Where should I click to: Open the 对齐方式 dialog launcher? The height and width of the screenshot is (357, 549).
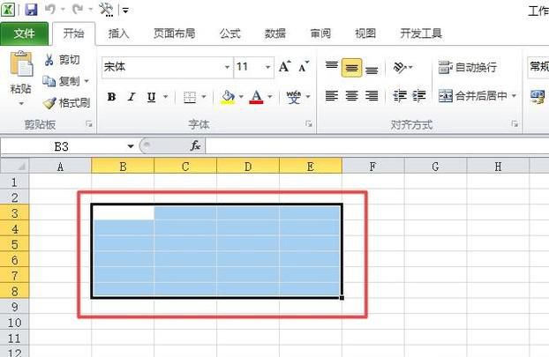pos(515,124)
